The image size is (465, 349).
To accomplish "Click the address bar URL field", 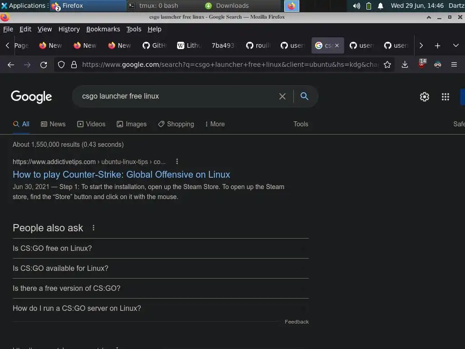I will pyautogui.click(x=230, y=65).
